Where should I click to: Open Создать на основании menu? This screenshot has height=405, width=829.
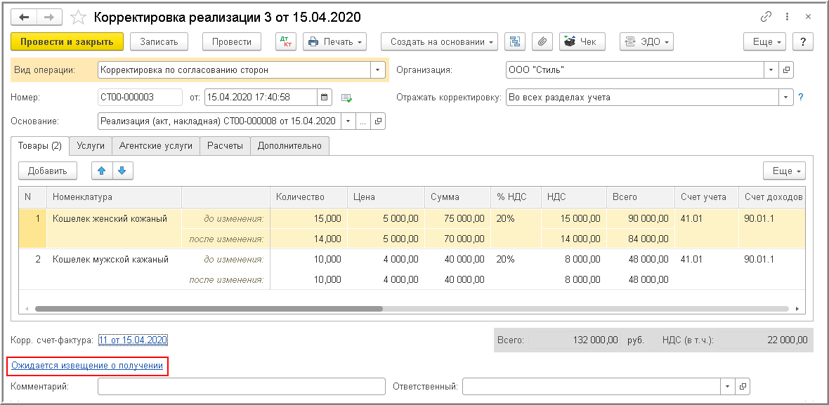439,42
